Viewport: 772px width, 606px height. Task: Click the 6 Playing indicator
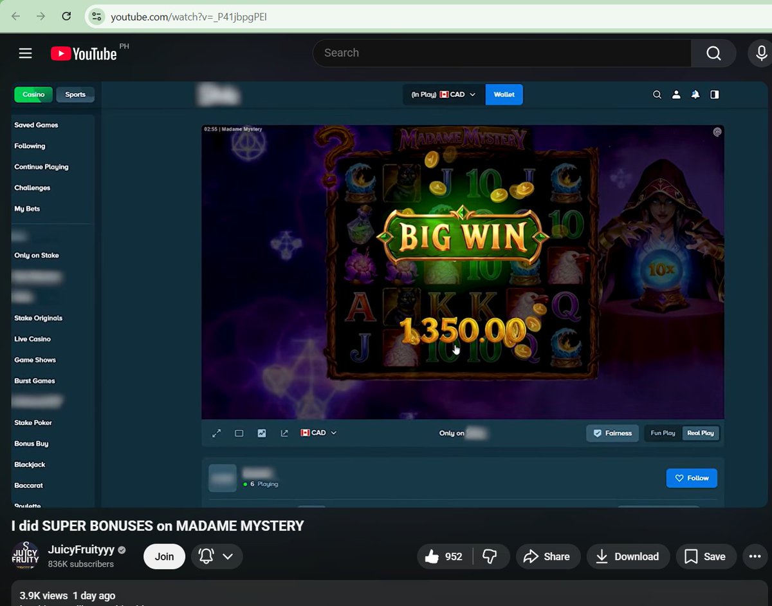pos(261,484)
